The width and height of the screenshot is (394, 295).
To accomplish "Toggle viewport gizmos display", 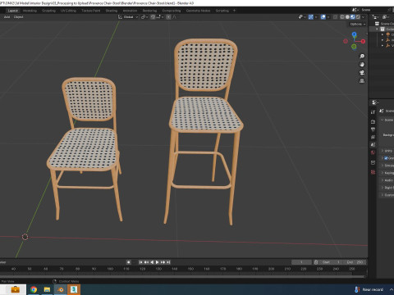I will coord(310,17).
